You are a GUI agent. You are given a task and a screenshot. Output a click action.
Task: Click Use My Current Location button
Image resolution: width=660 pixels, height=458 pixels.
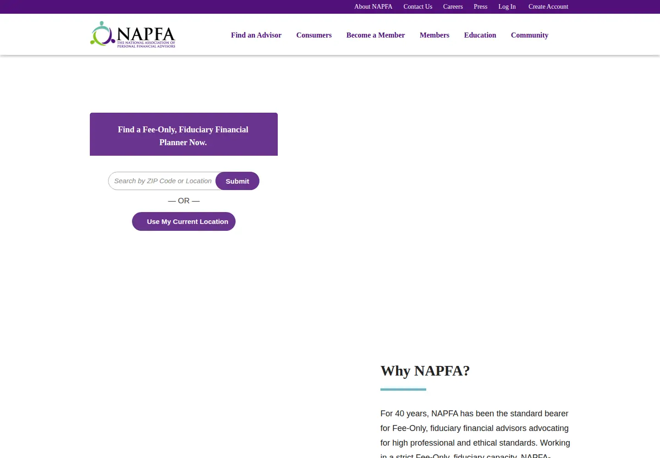tap(184, 222)
